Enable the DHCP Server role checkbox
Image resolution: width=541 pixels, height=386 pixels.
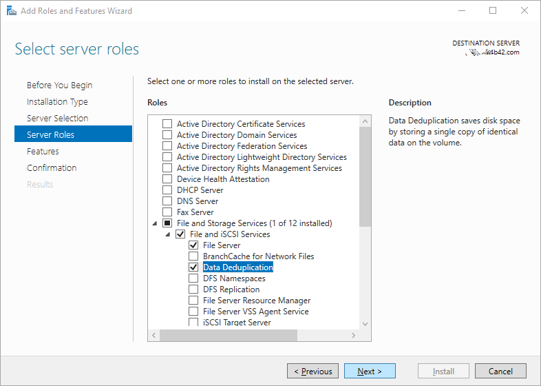[167, 190]
